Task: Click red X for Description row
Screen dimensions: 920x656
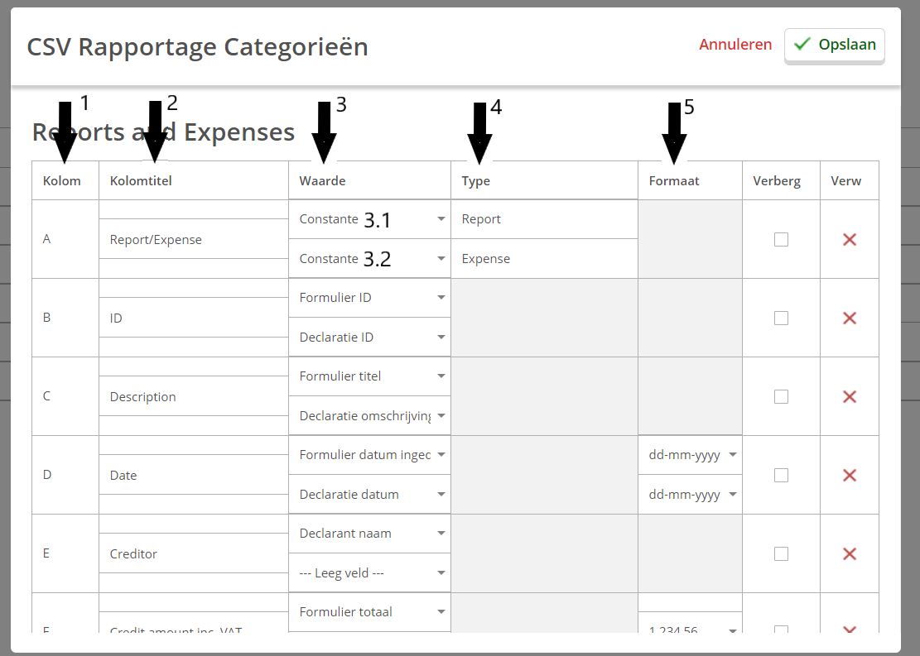Action: pos(849,396)
